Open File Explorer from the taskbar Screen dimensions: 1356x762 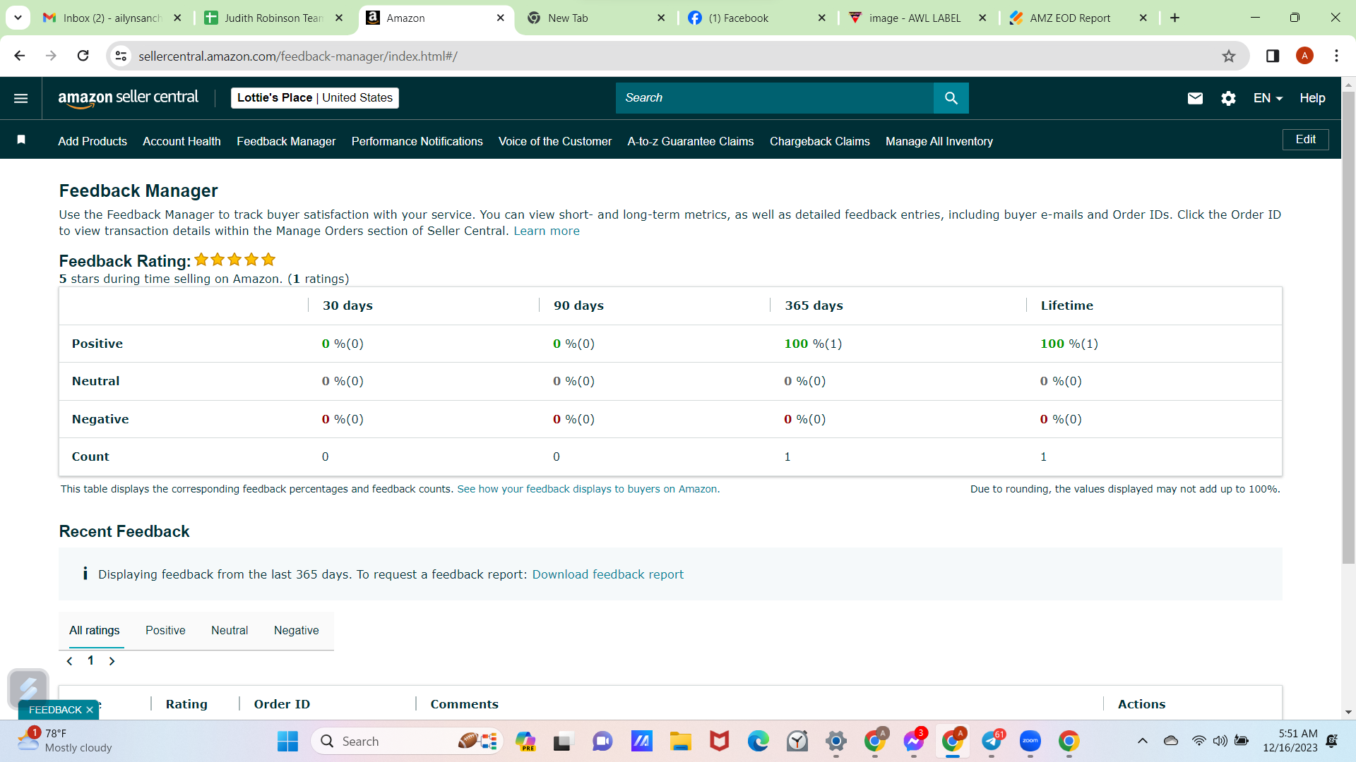tap(681, 742)
